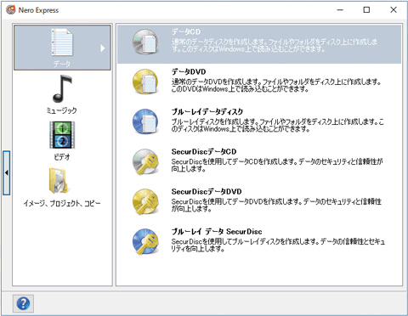Expand the side panel with left arrow handle
The width and height of the screenshot is (408, 316).
7,172
